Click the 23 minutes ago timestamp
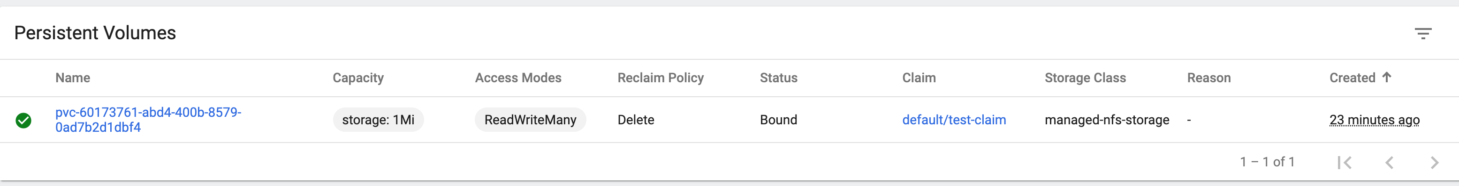The width and height of the screenshot is (1459, 186). pos(1375,120)
